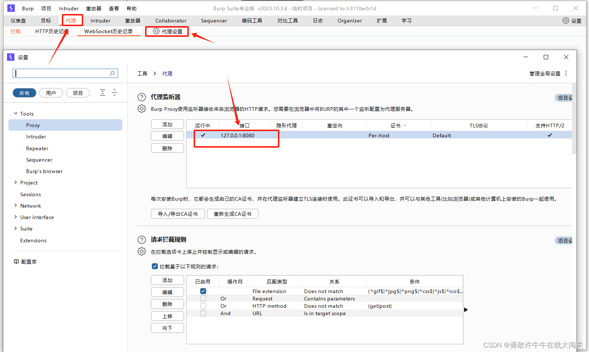This screenshot has height=352, width=589.
Task: Open the Burp menu
Action: tap(28, 8)
